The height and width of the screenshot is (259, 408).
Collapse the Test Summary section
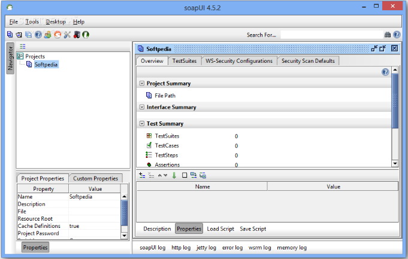pyautogui.click(x=142, y=123)
